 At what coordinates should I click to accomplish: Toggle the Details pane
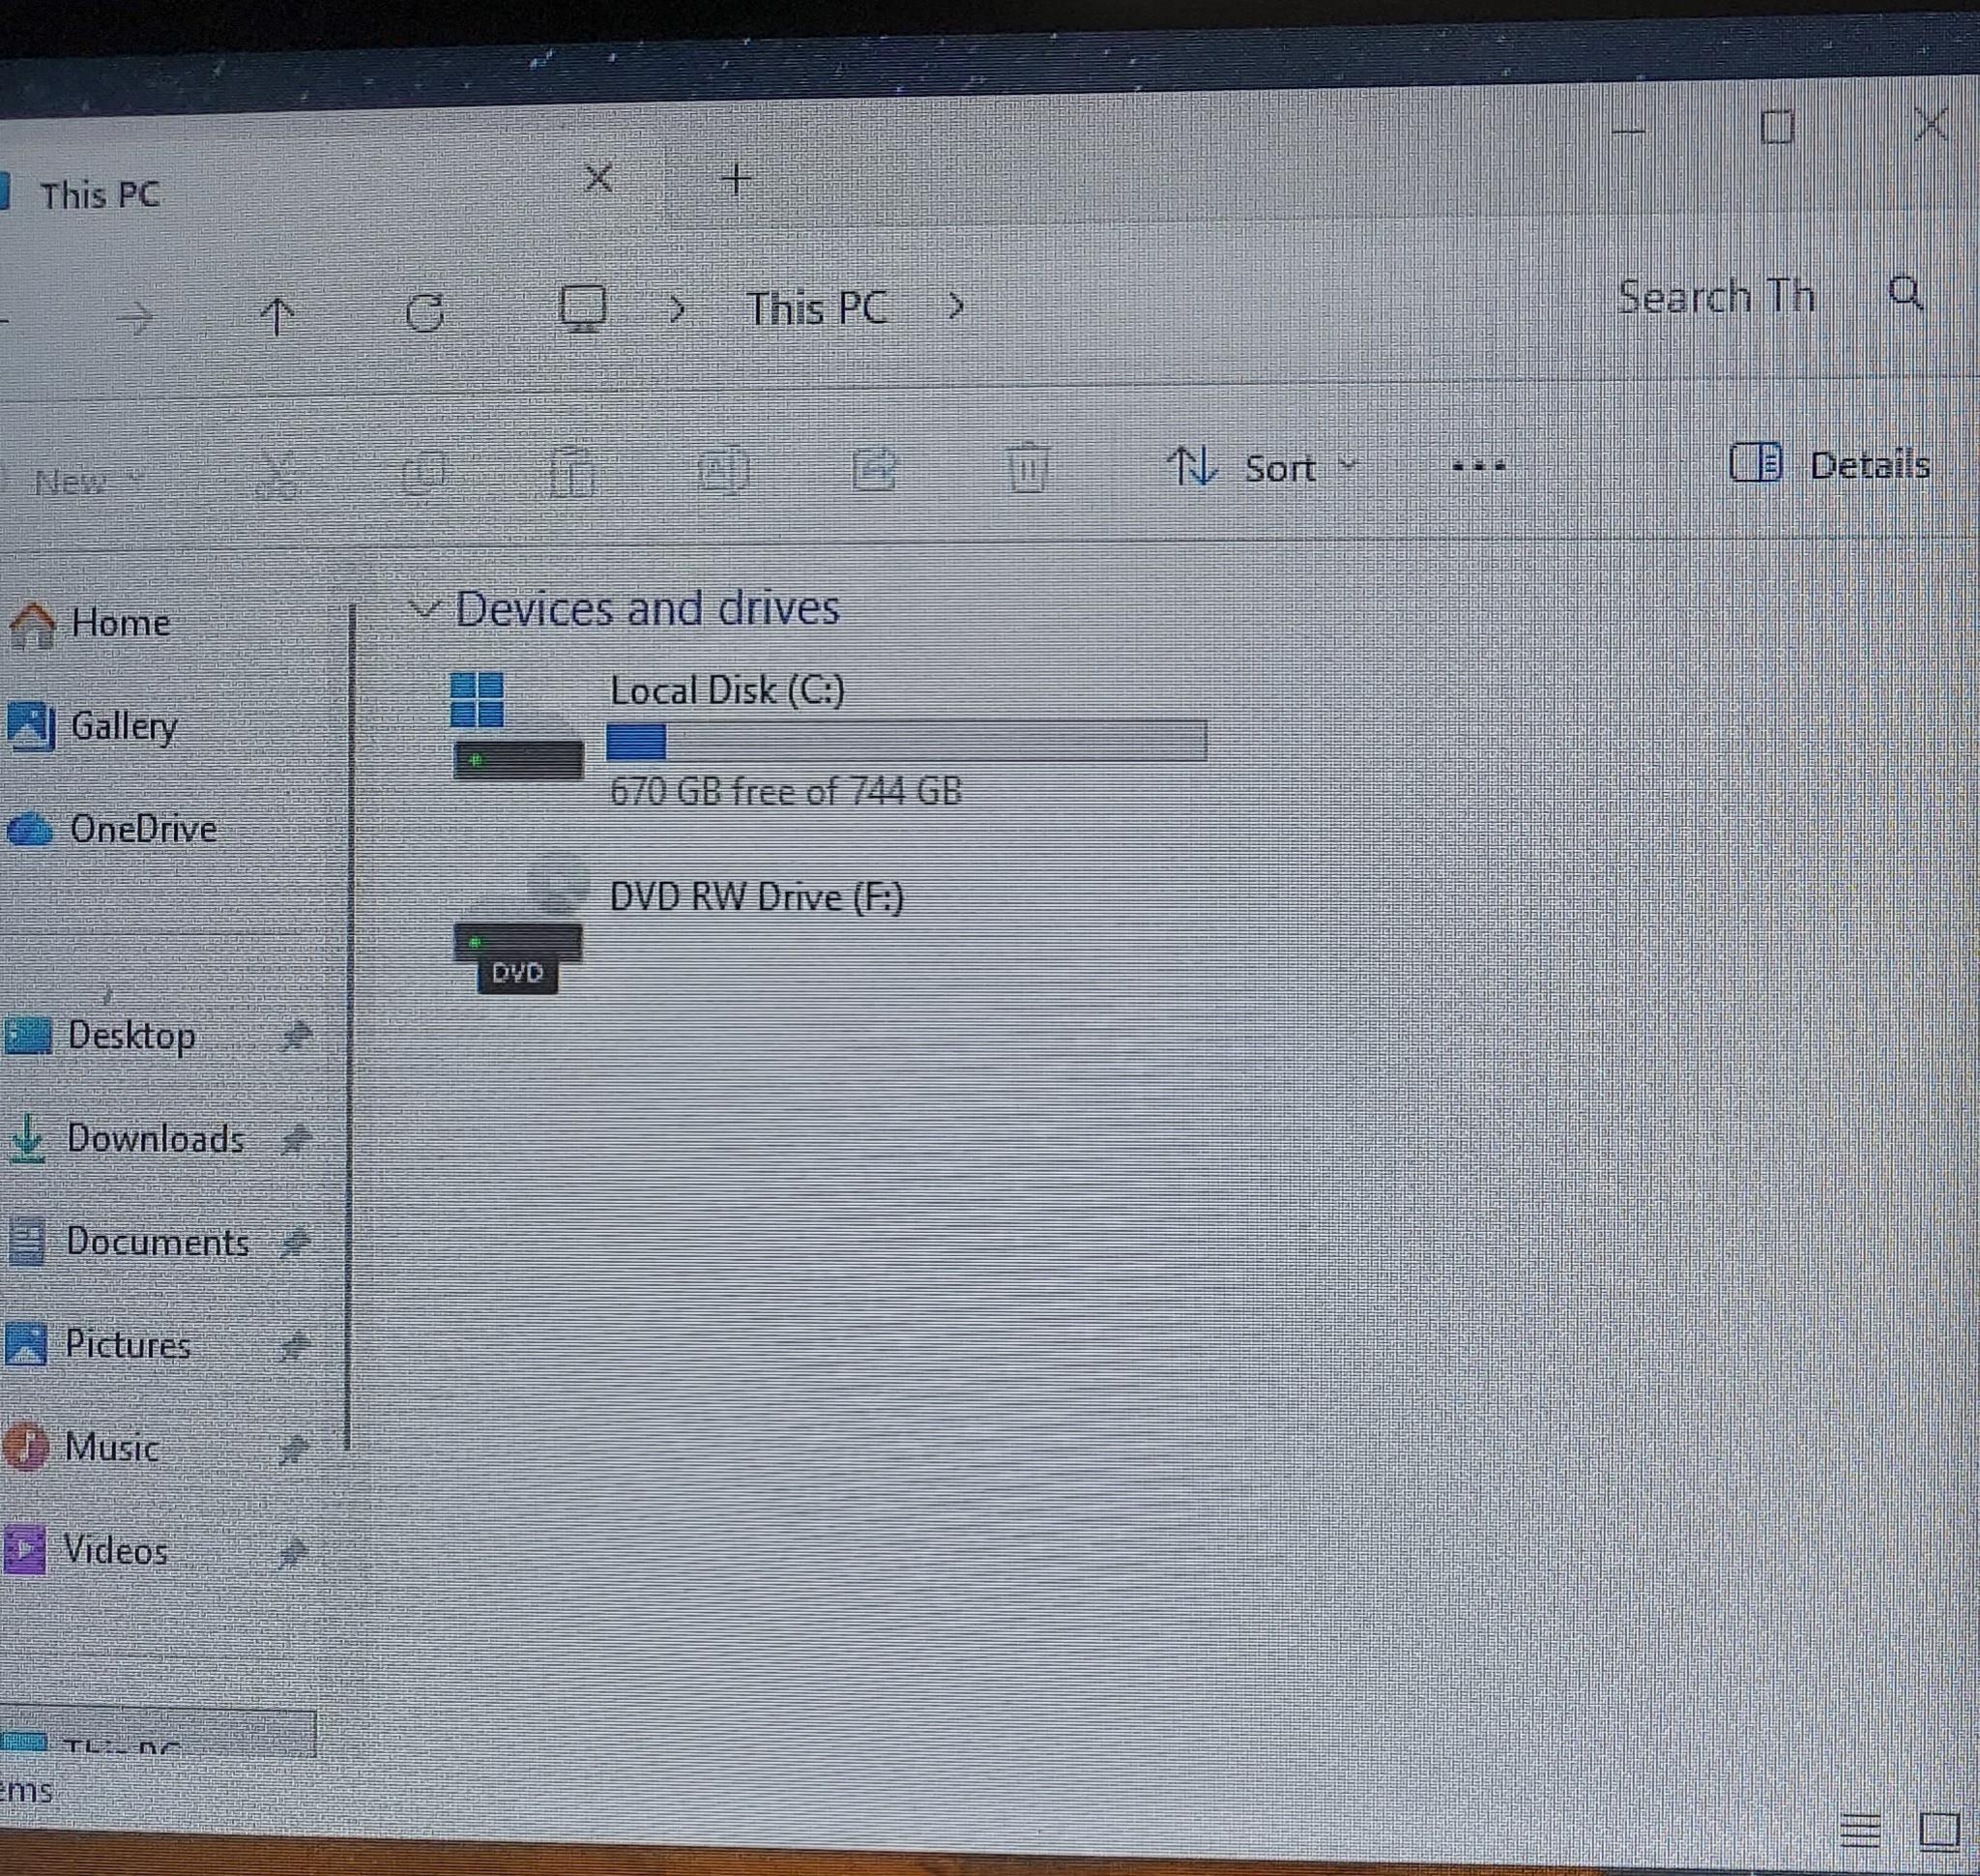(x=1830, y=464)
